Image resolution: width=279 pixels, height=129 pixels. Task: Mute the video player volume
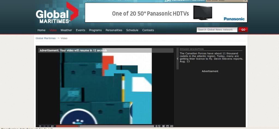52,126
